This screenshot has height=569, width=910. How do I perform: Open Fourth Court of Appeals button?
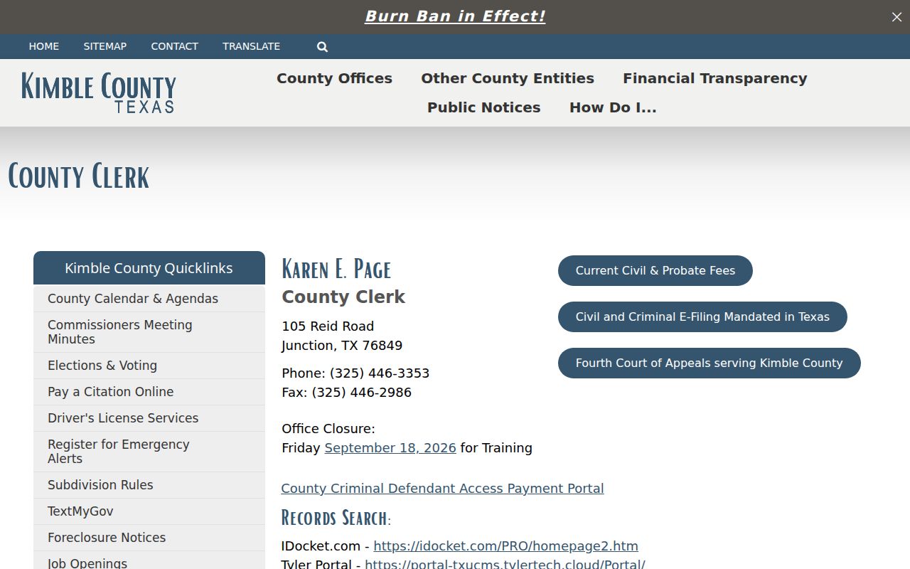click(709, 363)
